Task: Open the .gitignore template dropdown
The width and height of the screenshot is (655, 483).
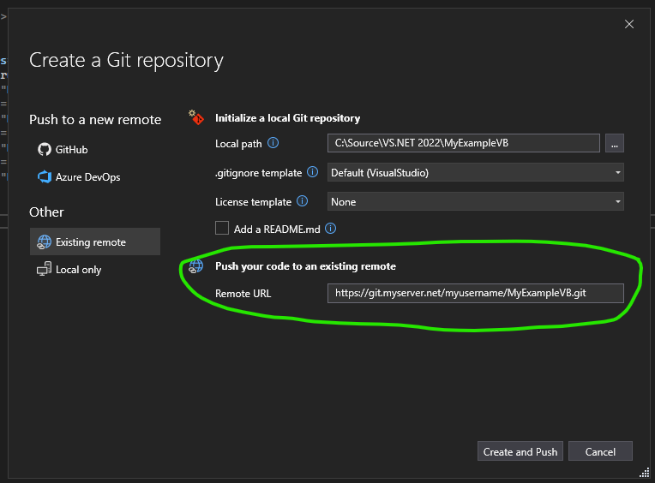Action: point(476,172)
